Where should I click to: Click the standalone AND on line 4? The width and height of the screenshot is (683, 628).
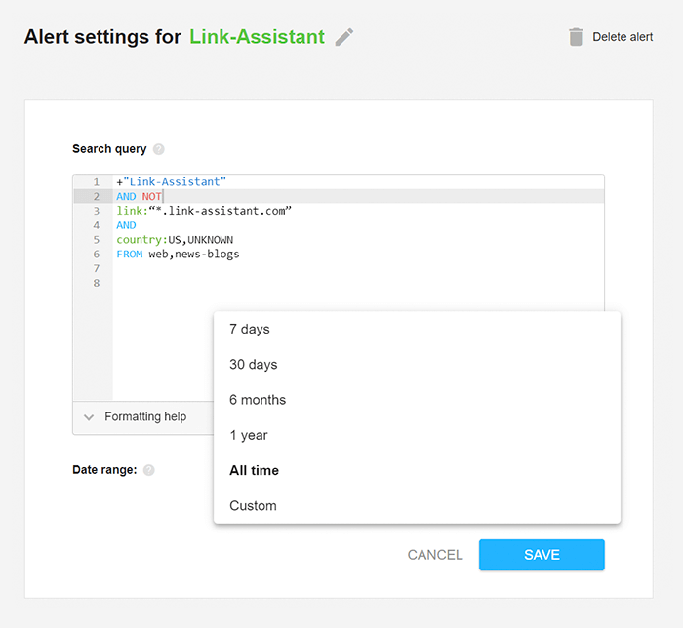(x=126, y=225)
